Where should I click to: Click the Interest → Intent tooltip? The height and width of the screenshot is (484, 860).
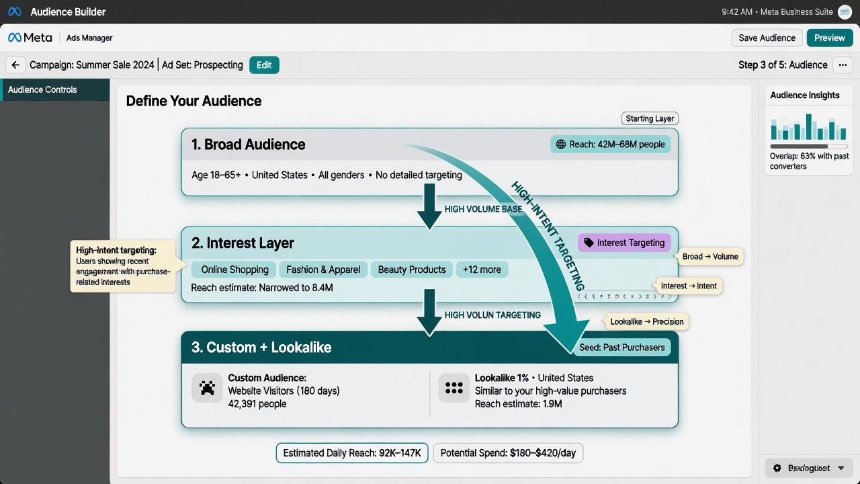(x=689, y=286)
